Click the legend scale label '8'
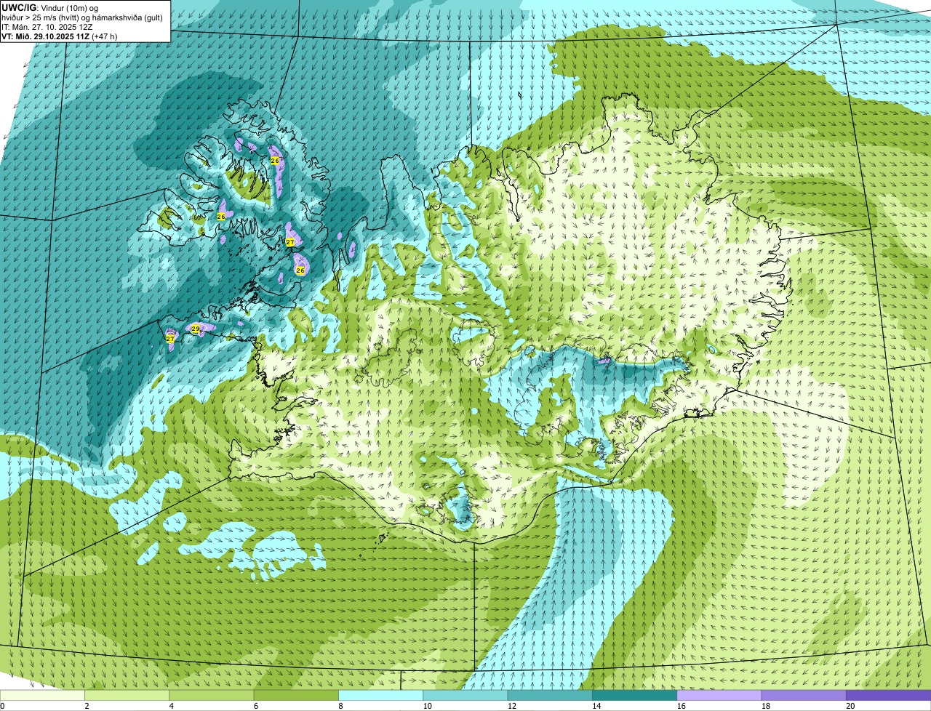This screenshot has width=931, height=711. coord(340,706)
